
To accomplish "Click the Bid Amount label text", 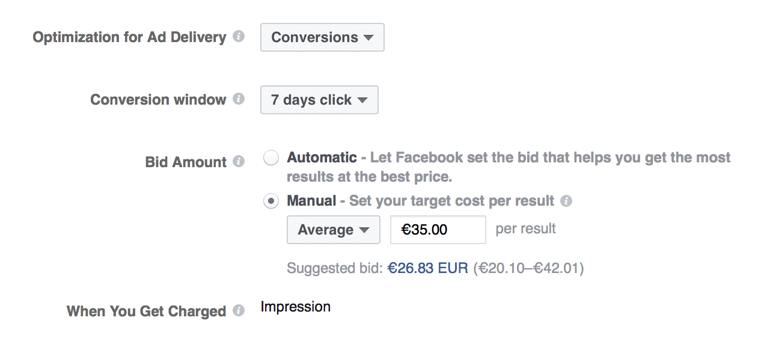I will click(x=186, y=162).
